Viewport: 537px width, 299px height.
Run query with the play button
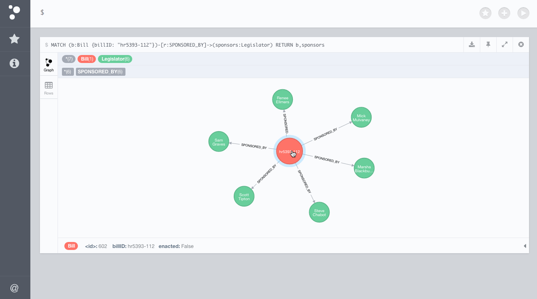point(523,13)
